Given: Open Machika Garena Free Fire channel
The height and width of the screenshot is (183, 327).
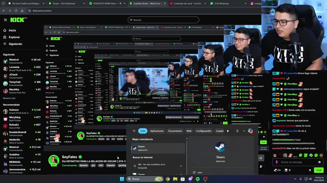Looking at the screenshot, I should 22,91.
